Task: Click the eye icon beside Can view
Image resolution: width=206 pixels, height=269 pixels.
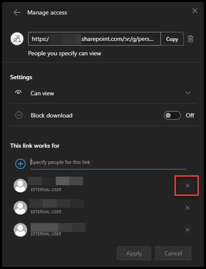Action: 18,92
